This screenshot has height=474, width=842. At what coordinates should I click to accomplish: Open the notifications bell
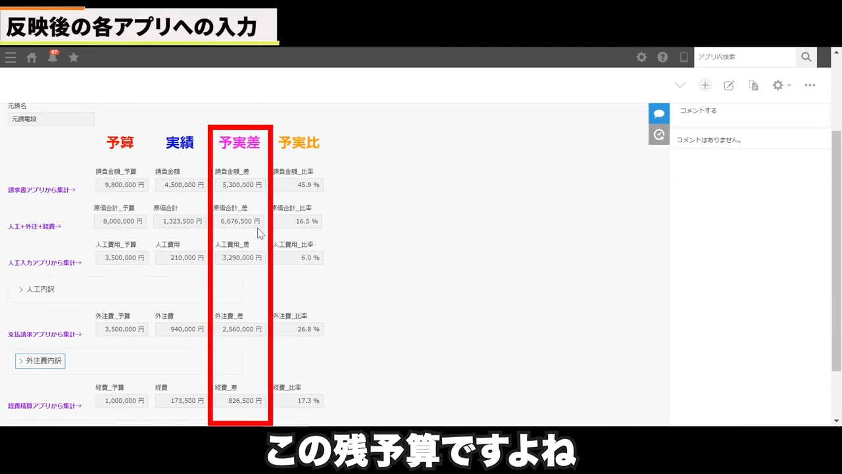click(53, 57)
